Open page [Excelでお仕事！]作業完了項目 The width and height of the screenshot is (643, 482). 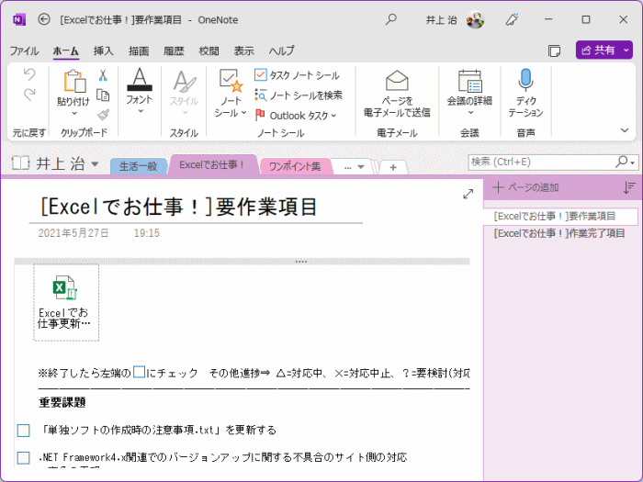[559, 233]
